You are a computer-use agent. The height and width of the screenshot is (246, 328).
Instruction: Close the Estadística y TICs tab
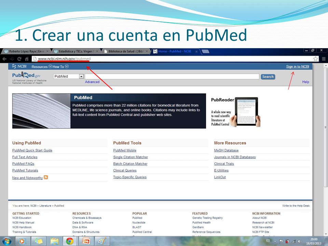(x=97, y=51)
